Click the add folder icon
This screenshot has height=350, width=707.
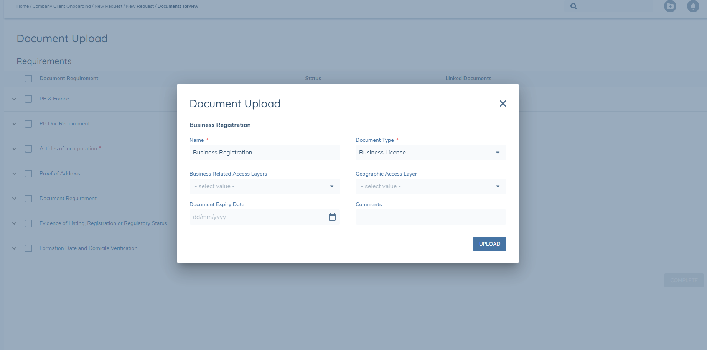pos(670,6)
